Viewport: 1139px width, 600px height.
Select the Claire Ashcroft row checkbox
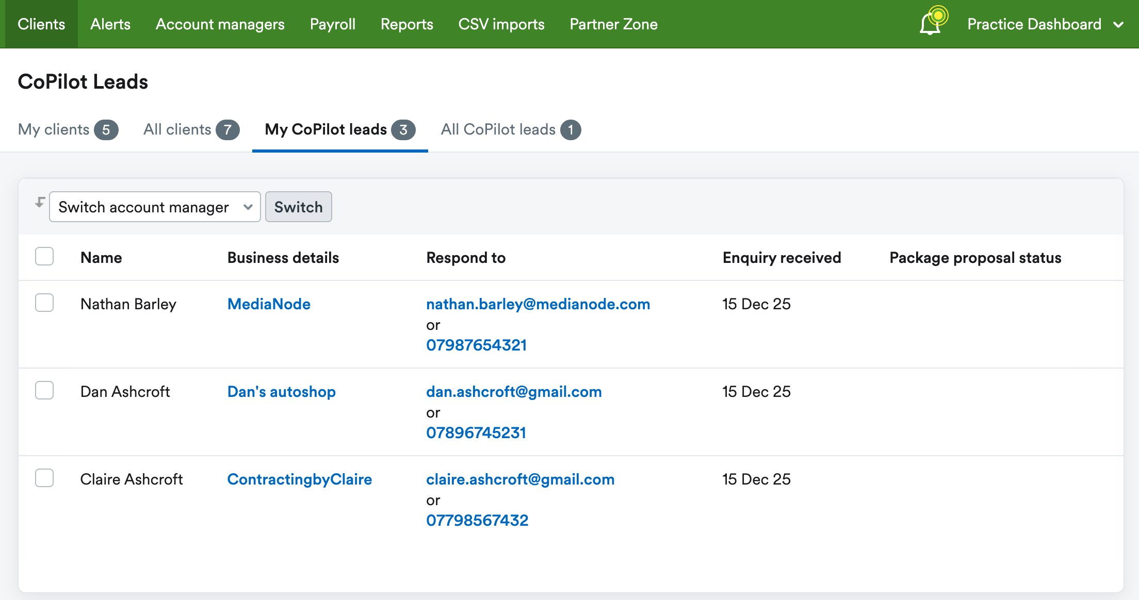click(44, 478)
